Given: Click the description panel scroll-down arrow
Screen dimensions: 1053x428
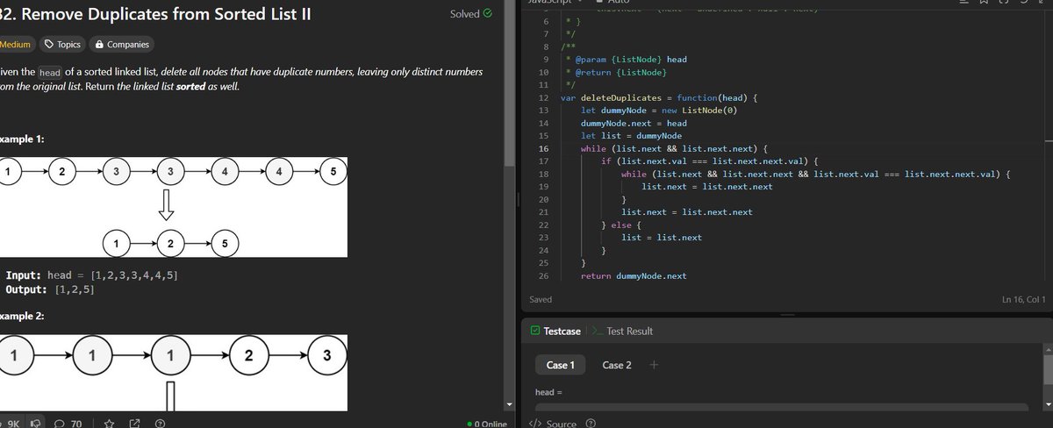Looking at the screenshot, I should pos(510,404).
